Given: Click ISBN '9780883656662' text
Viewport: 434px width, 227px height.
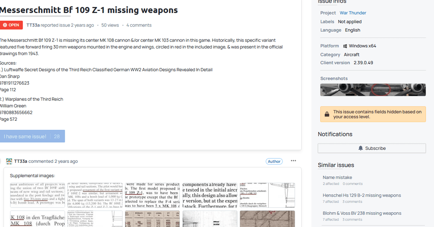Looking at the screenshot, I should 16,113.
